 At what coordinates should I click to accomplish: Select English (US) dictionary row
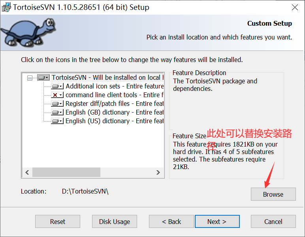(x=115, y=121)
